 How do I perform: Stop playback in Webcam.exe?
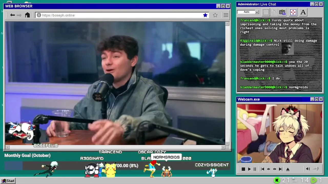243,169
